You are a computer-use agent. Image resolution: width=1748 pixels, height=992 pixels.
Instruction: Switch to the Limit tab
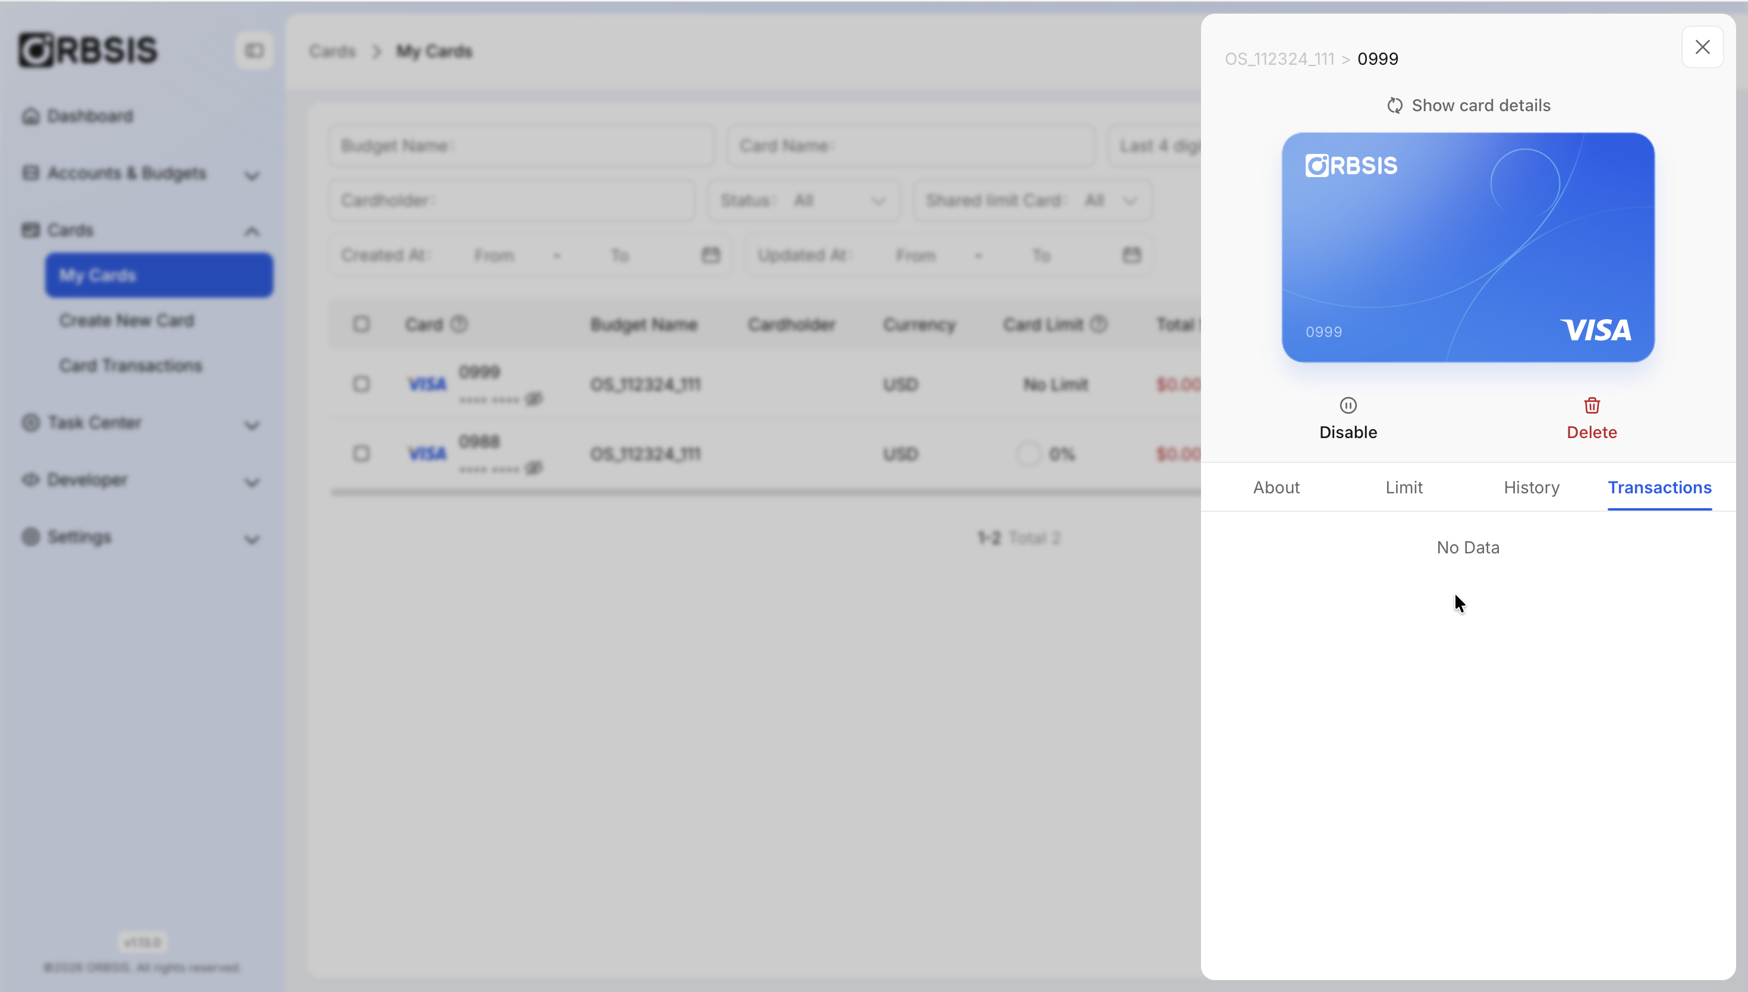click(x=1404, y=487)
